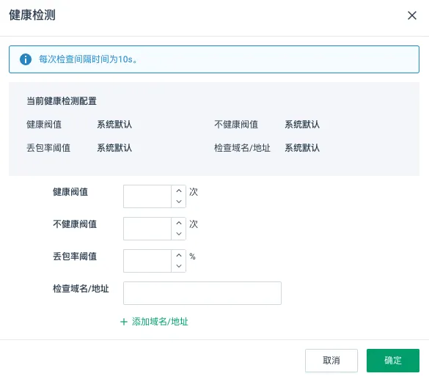Click the 每次检查间隔时间为10s notice text

click(x=87, y=59)
